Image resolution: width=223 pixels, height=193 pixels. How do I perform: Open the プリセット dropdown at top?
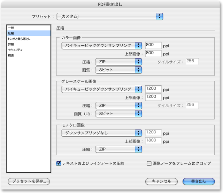tap(110, 16)
